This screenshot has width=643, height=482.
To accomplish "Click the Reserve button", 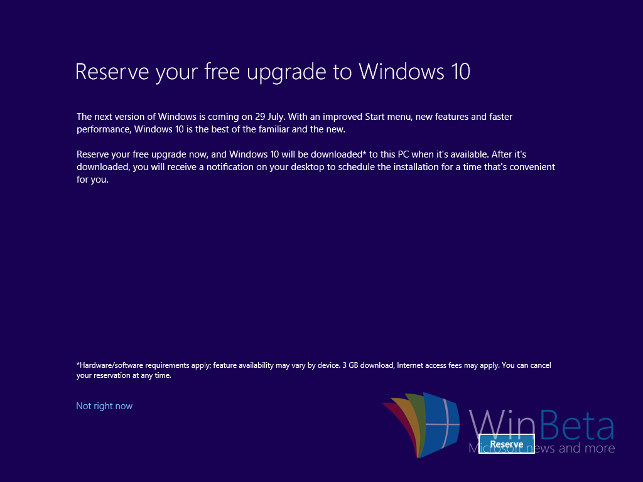I will pos(507,444).
